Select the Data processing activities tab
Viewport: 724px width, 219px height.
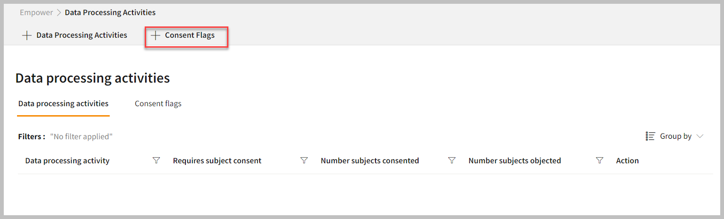[63, 103]
